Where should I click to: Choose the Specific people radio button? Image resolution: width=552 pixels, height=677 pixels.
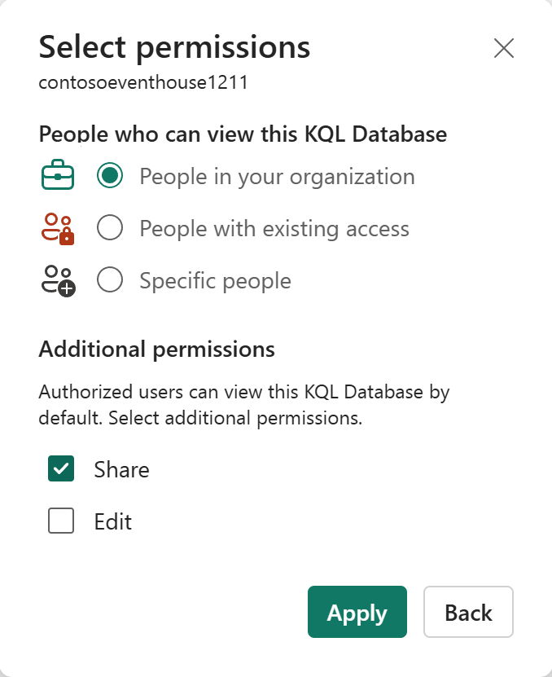point(110,279)
